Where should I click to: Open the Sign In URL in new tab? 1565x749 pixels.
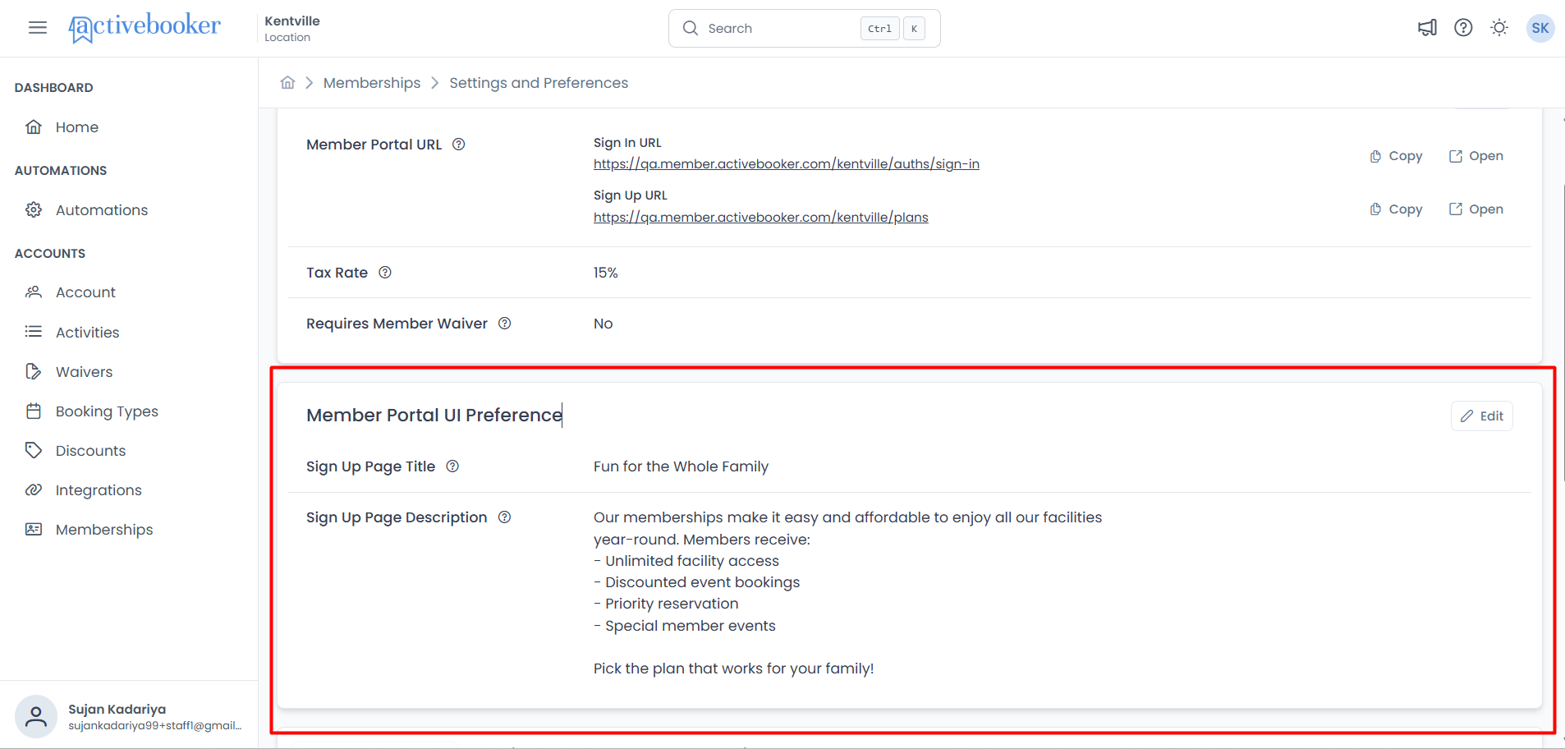(x=1476, y=156)
